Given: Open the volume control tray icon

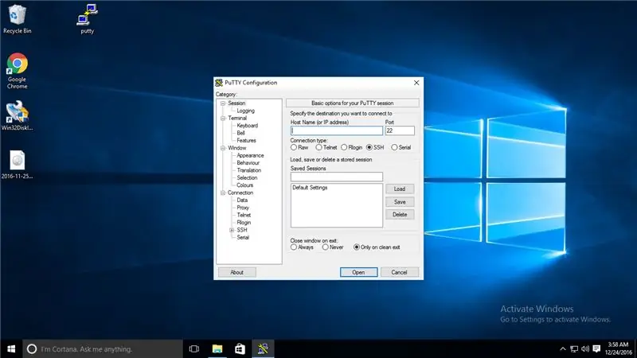Looking at the screenshot, I should 585,348.
